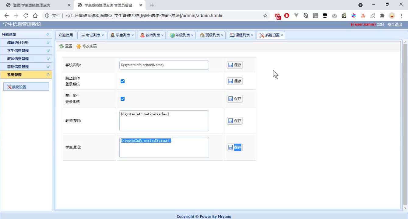Click the camera extension icon

[x=335, y=16]
